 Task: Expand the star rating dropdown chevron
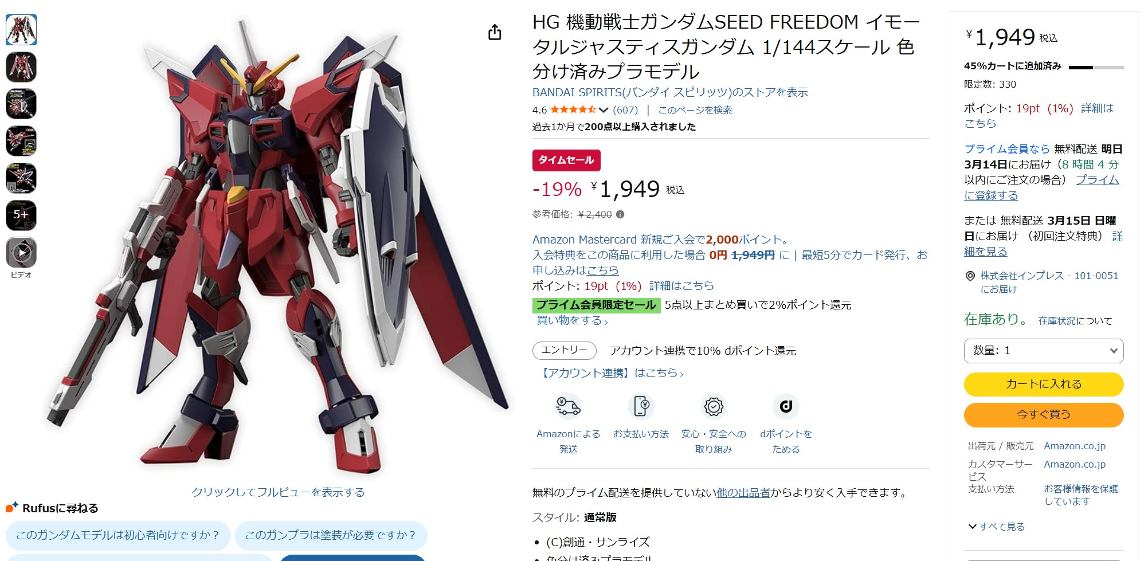point(603,110)
